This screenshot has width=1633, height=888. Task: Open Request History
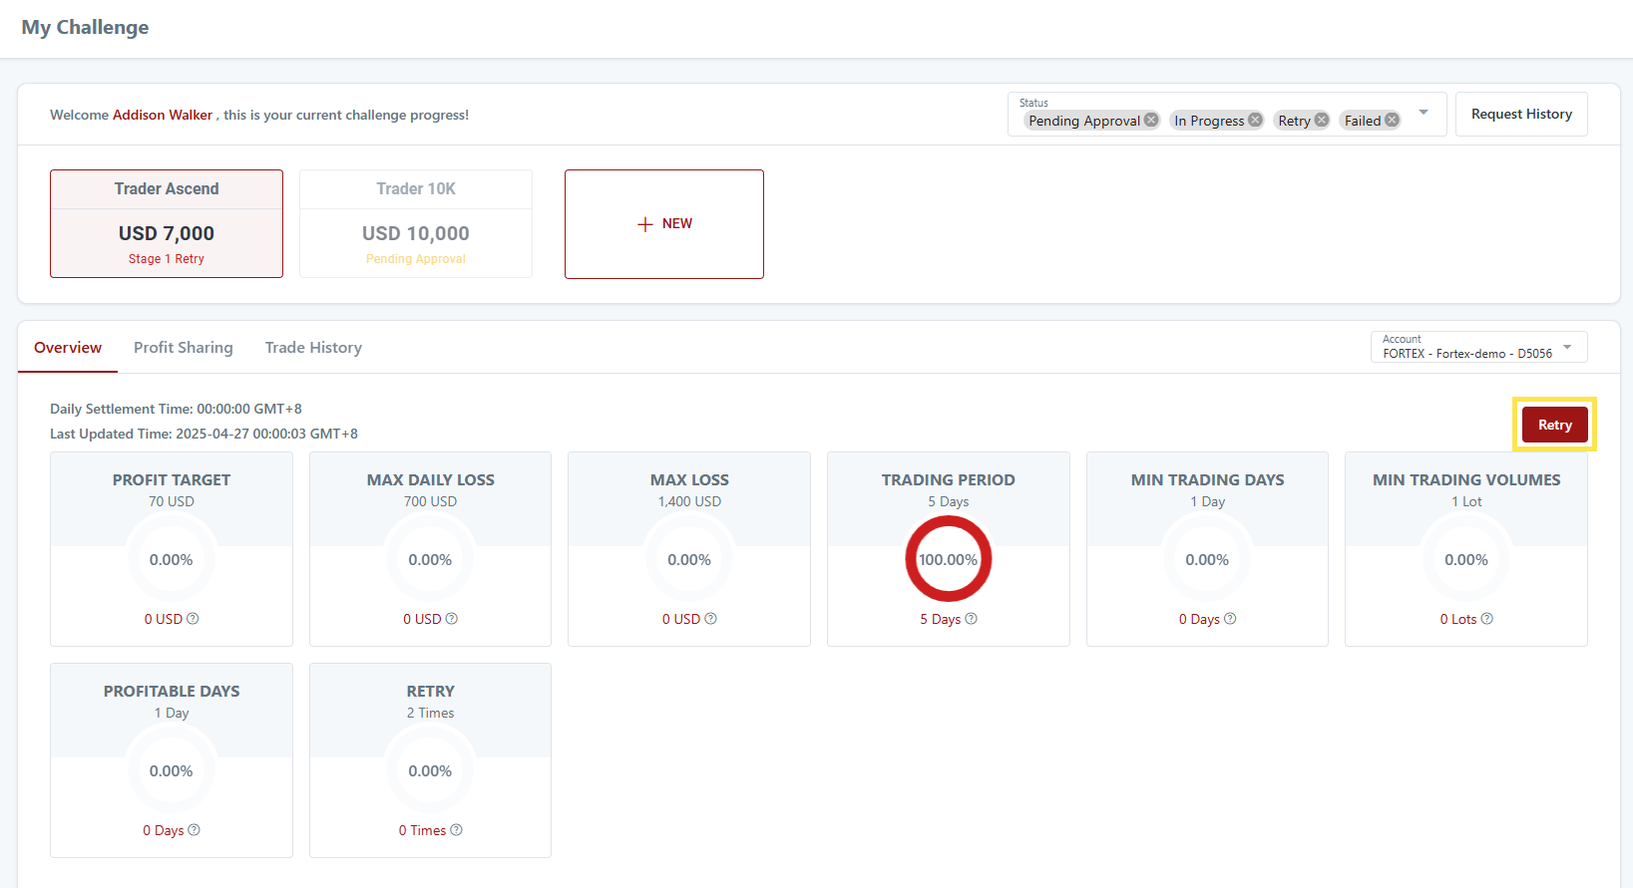coord(1520,115)
